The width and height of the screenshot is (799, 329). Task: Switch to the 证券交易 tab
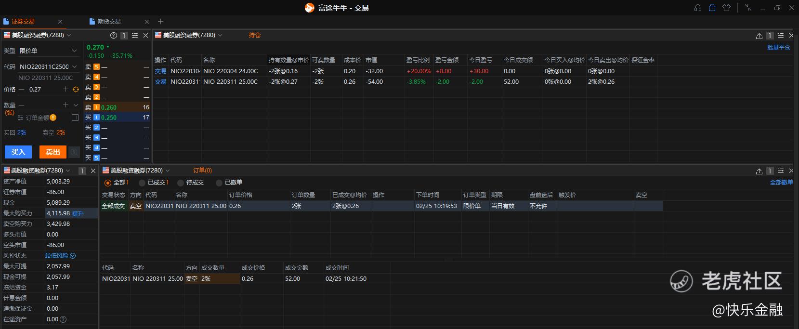coord(23,22)
